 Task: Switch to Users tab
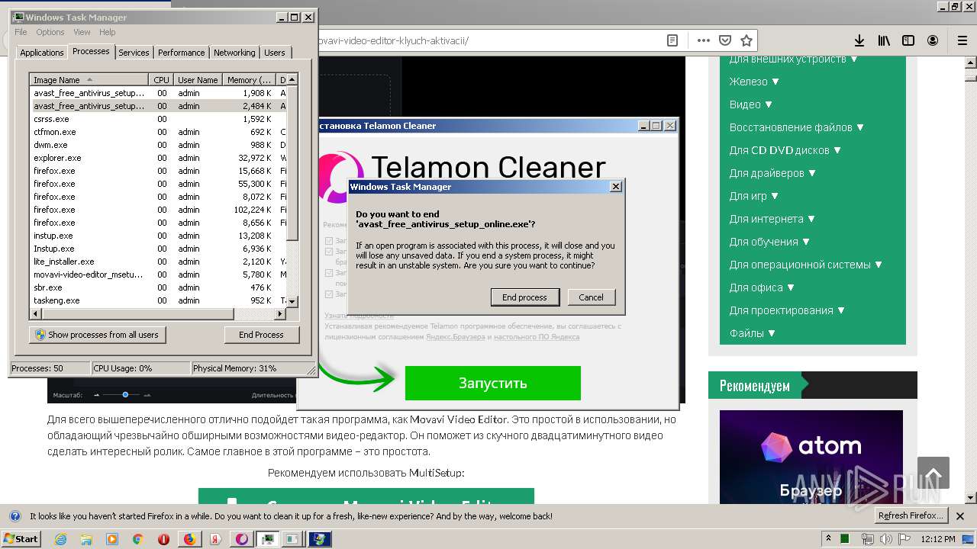(x=274, y=53)
